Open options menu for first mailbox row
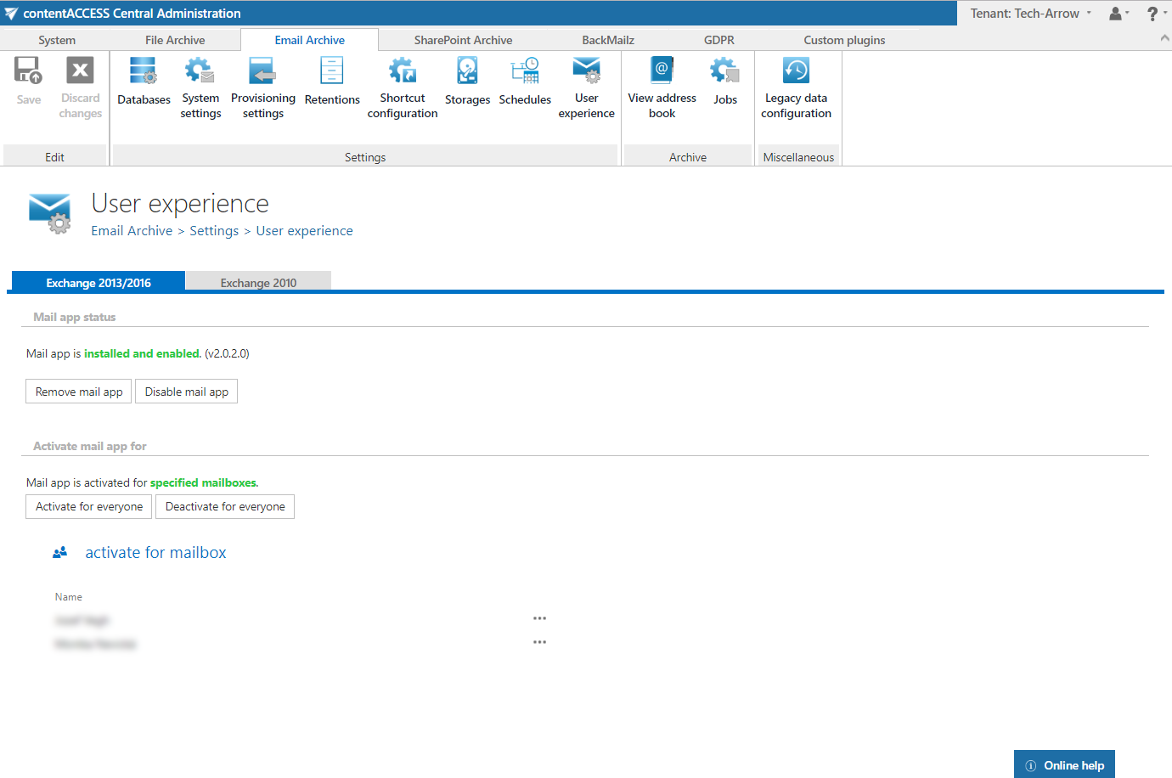 [x=539, y=618]
